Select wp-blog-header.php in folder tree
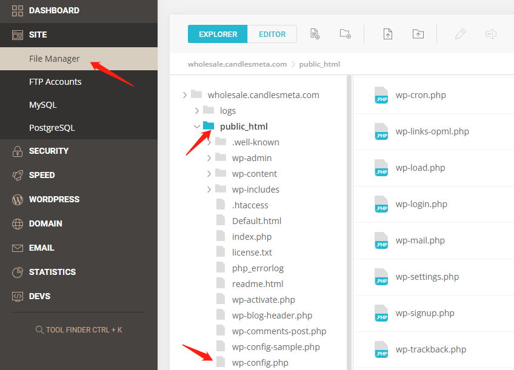This screenshot has height=370, width=514. tap(272, 315)
